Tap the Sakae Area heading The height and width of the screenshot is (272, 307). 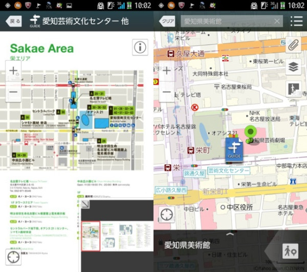42,49
